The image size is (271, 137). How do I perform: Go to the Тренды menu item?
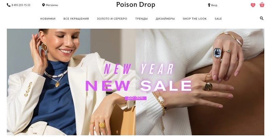point(141,19)
